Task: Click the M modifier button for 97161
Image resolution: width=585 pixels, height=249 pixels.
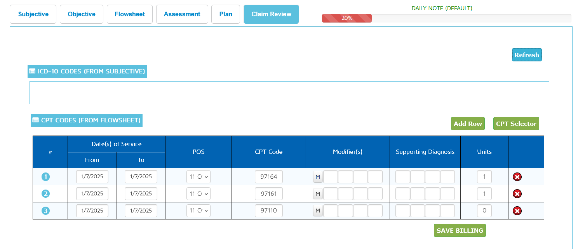Action: 318,194
